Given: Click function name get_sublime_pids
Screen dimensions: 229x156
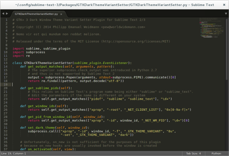Looking at the screenshot, I should (x=43, y=88).
